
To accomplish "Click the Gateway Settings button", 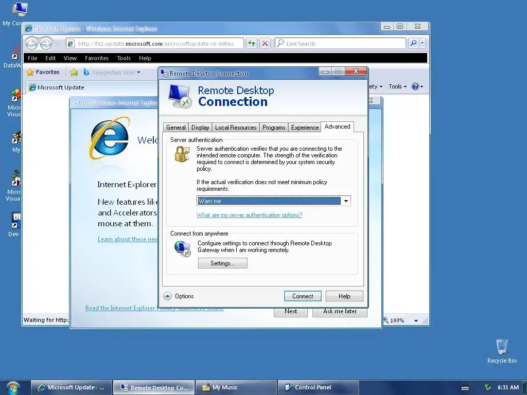I will pyautogui.click(x=222, y=263).
